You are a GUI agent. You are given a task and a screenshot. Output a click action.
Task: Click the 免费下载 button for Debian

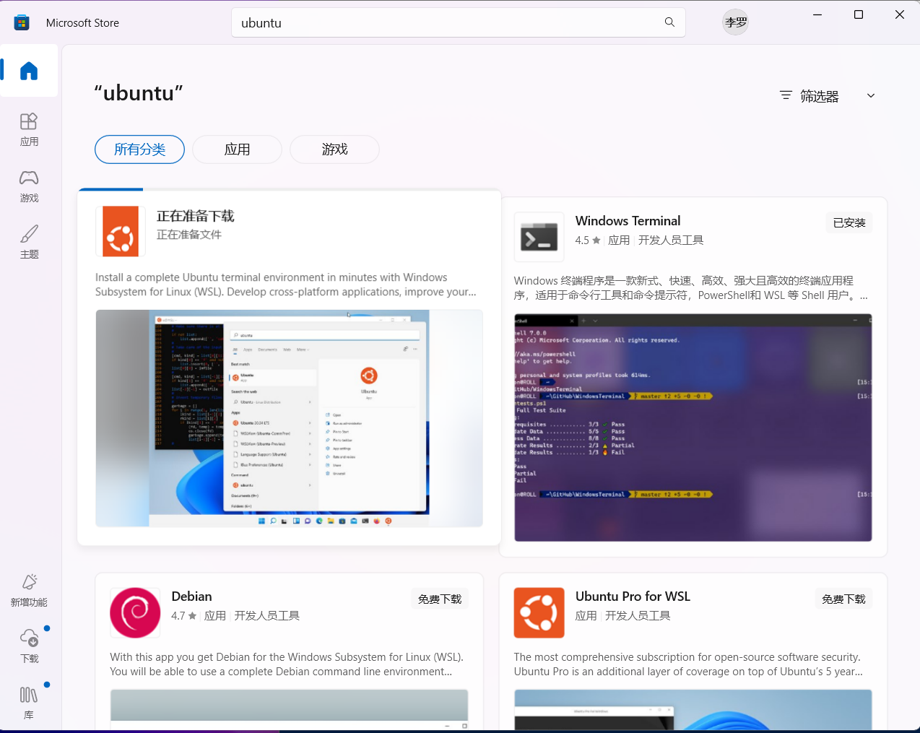pyautogui.click(x=440, y=599)
